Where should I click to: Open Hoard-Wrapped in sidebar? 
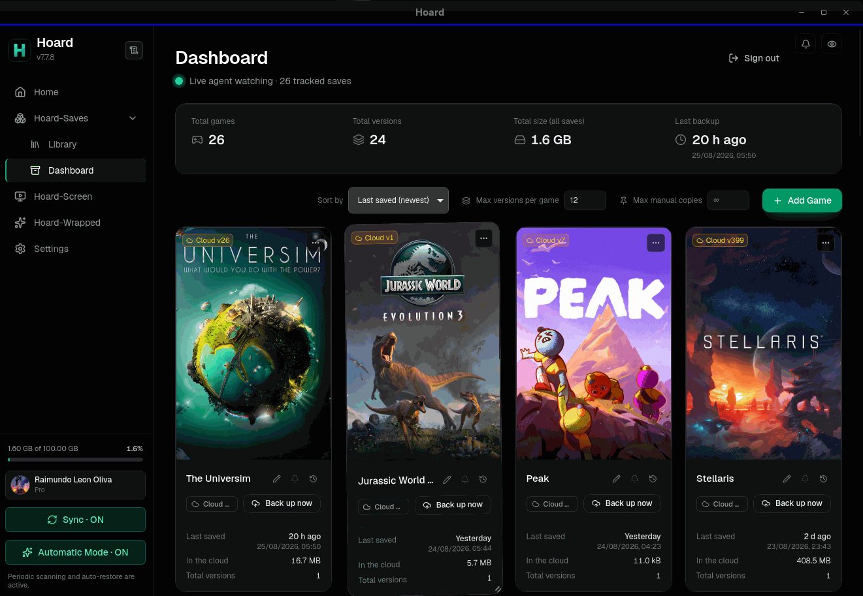75,223
